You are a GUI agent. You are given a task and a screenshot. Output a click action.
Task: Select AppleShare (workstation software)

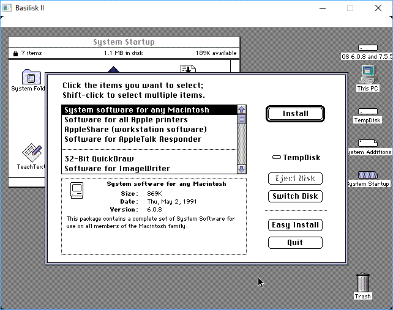pos(149,130)
